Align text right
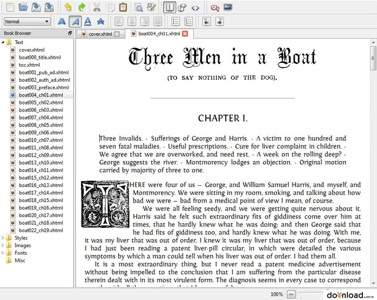This screenshot has height=300, width=377. click(145, 22)
